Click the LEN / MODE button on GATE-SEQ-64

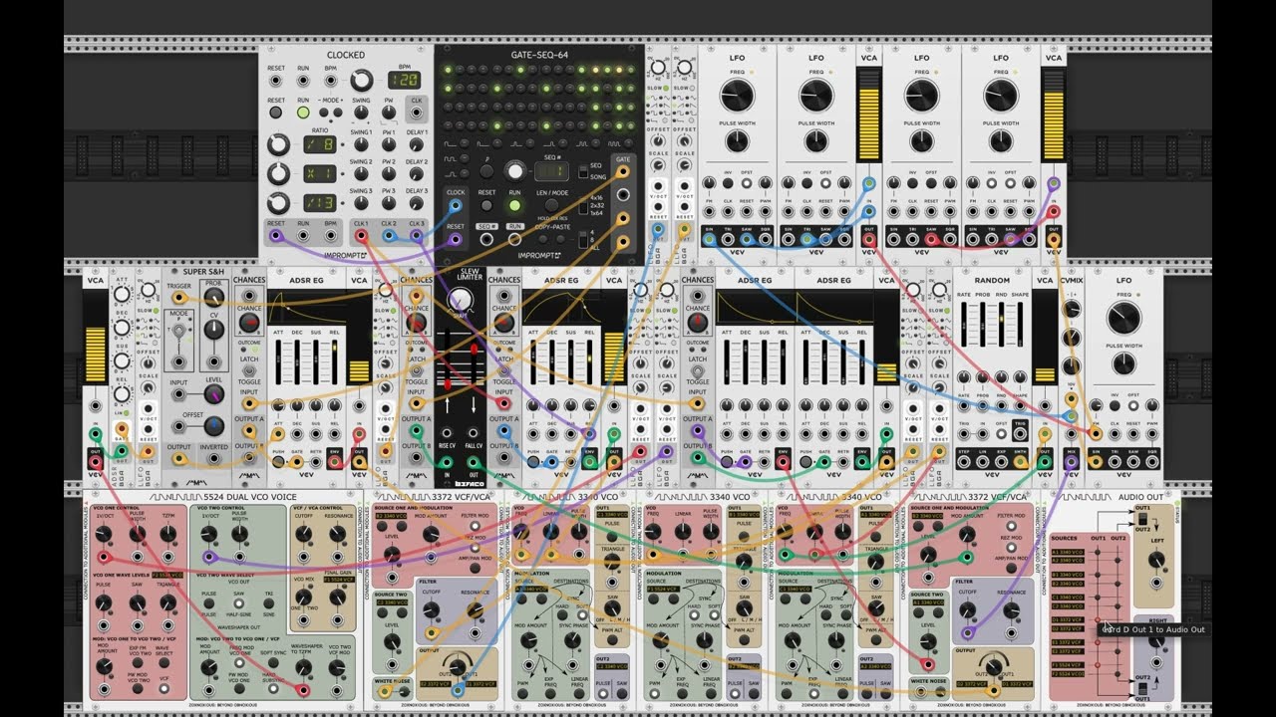pyautogui.click(x=552, y=206)
